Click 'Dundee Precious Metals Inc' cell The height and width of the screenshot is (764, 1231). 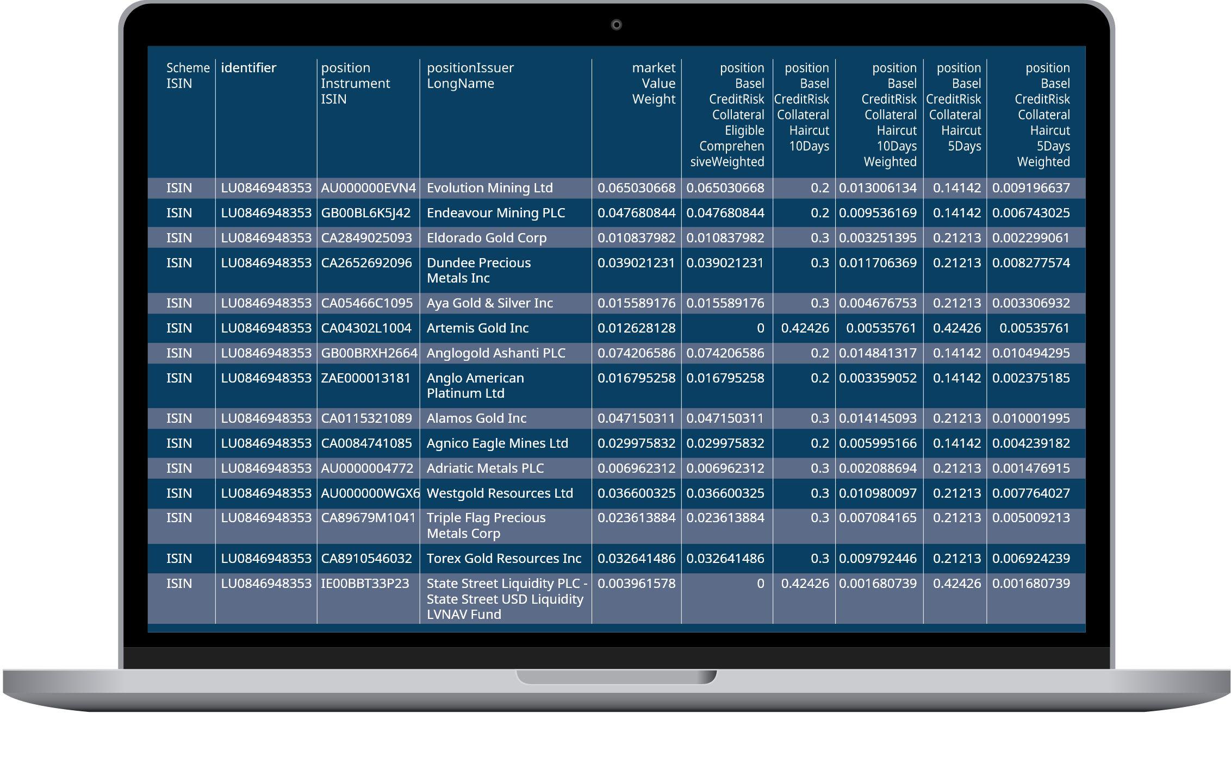pos(478,270)
